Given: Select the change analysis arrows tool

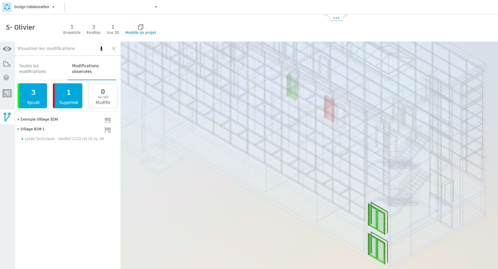Looking at the screenshot, I should click(6, 117).
